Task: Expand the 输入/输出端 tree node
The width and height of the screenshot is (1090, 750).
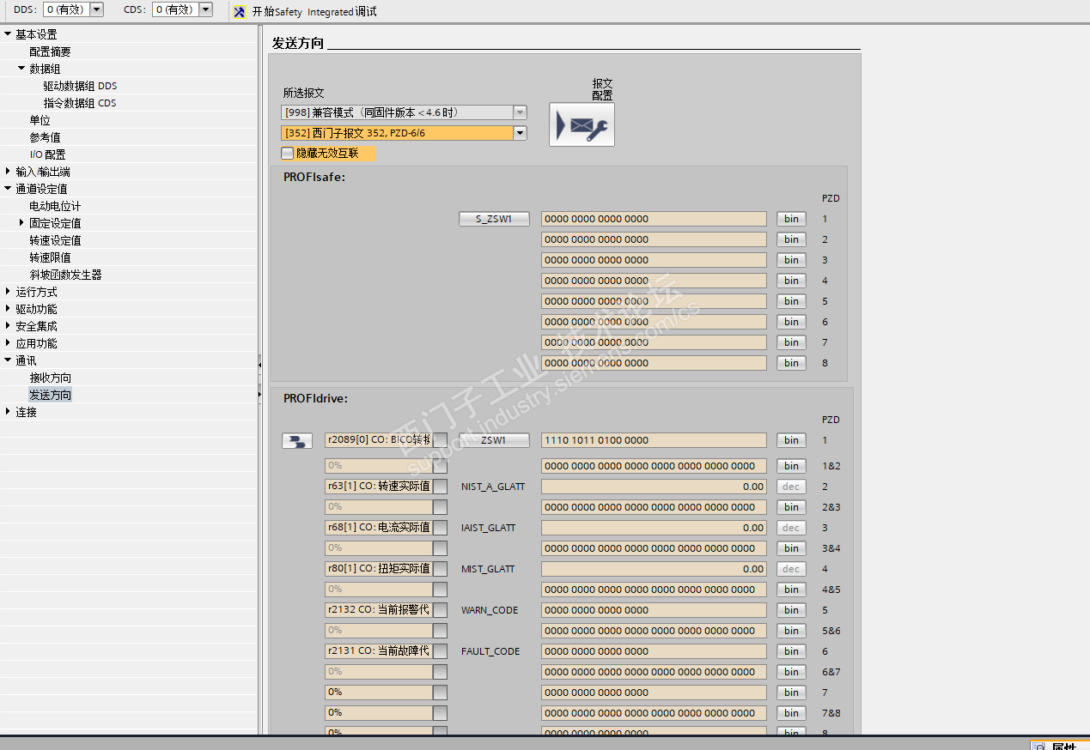Action: 8,172
